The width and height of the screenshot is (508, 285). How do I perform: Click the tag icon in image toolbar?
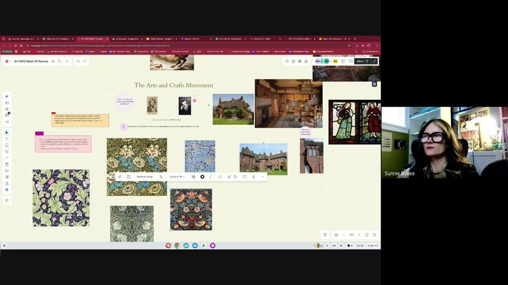point(236,177)
